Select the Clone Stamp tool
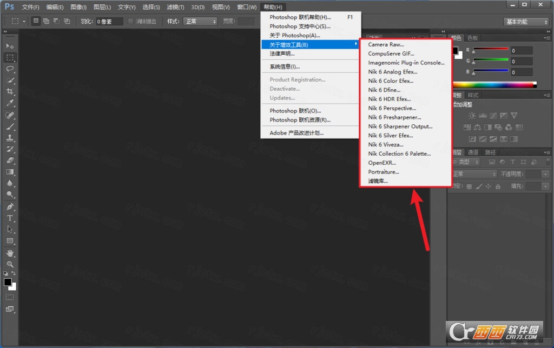Screen dimensions: 554x348 tap(10, 138)
